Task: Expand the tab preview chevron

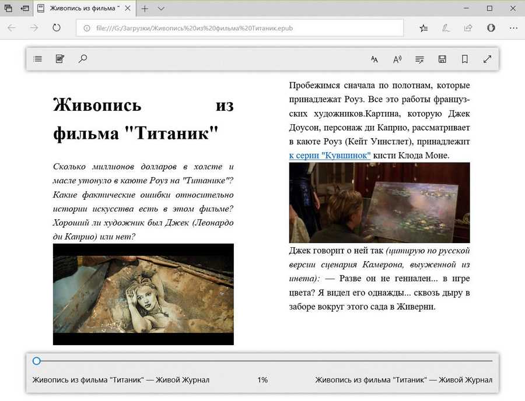Action: tap(161, 9)
